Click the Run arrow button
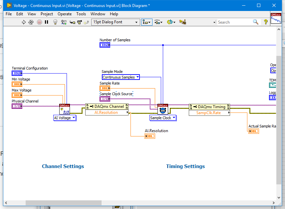Image resolution: width=285 pixels, height=209 pixels. point(24,22)
